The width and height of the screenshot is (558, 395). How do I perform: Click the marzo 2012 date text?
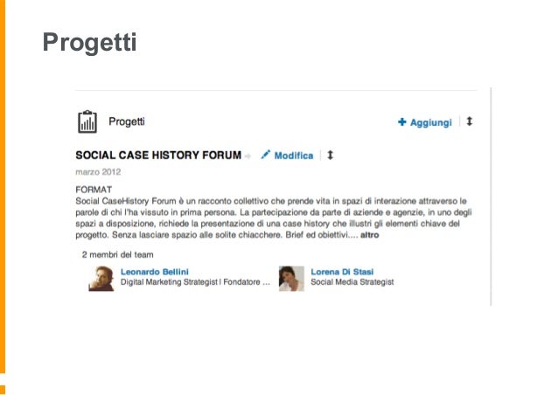(x=98, y=172)
